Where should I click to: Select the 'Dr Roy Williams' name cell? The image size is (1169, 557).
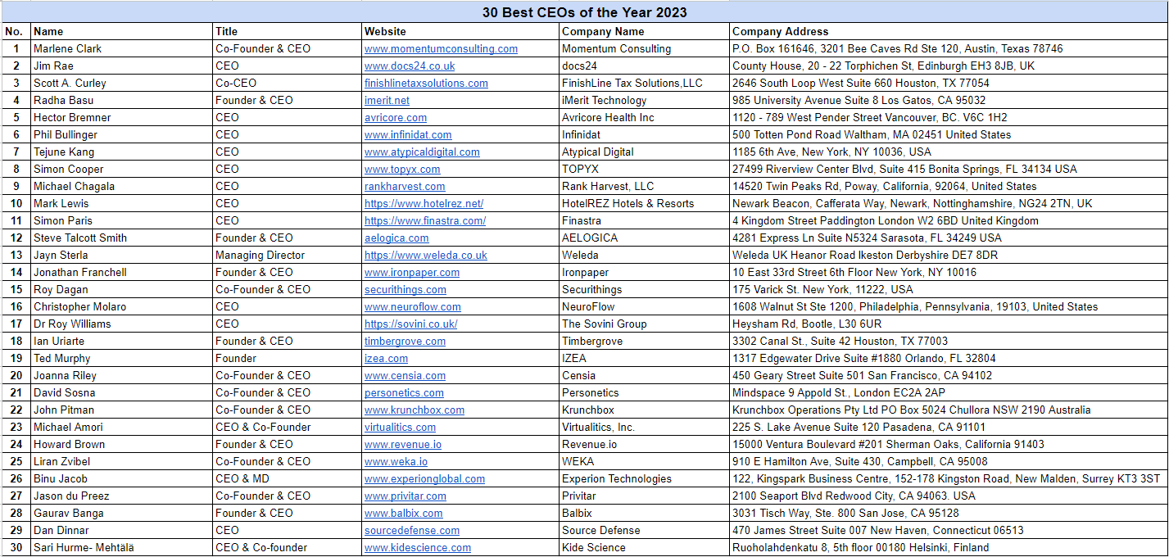pos(121,324)
